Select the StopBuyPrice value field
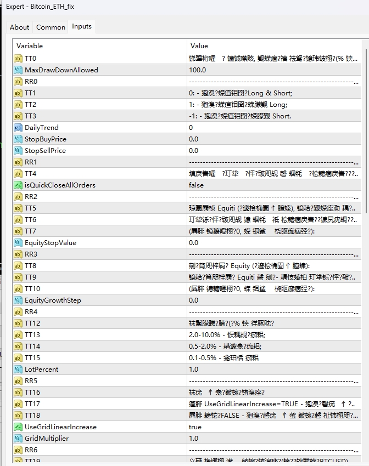Screen dimensions: 369x466 click(274, 139)
